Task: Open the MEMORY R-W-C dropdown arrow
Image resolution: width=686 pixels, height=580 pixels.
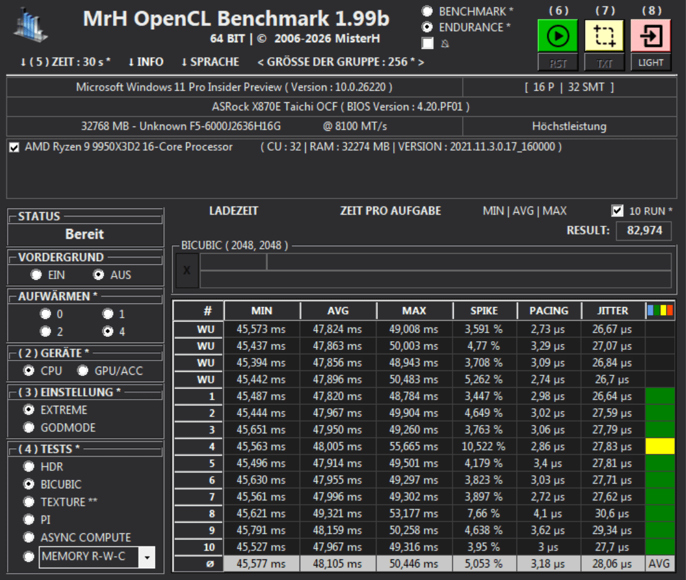Action: [x=147, y=557]
